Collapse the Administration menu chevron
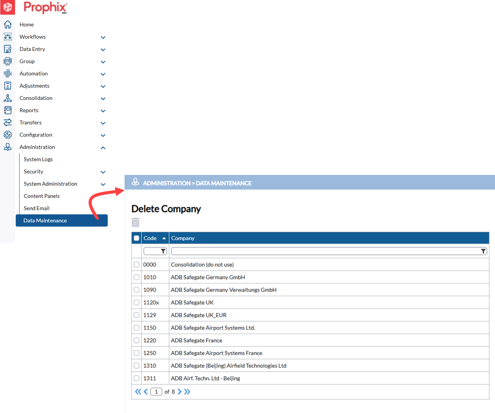The image size is (495, 413). (x=103, y=148)
